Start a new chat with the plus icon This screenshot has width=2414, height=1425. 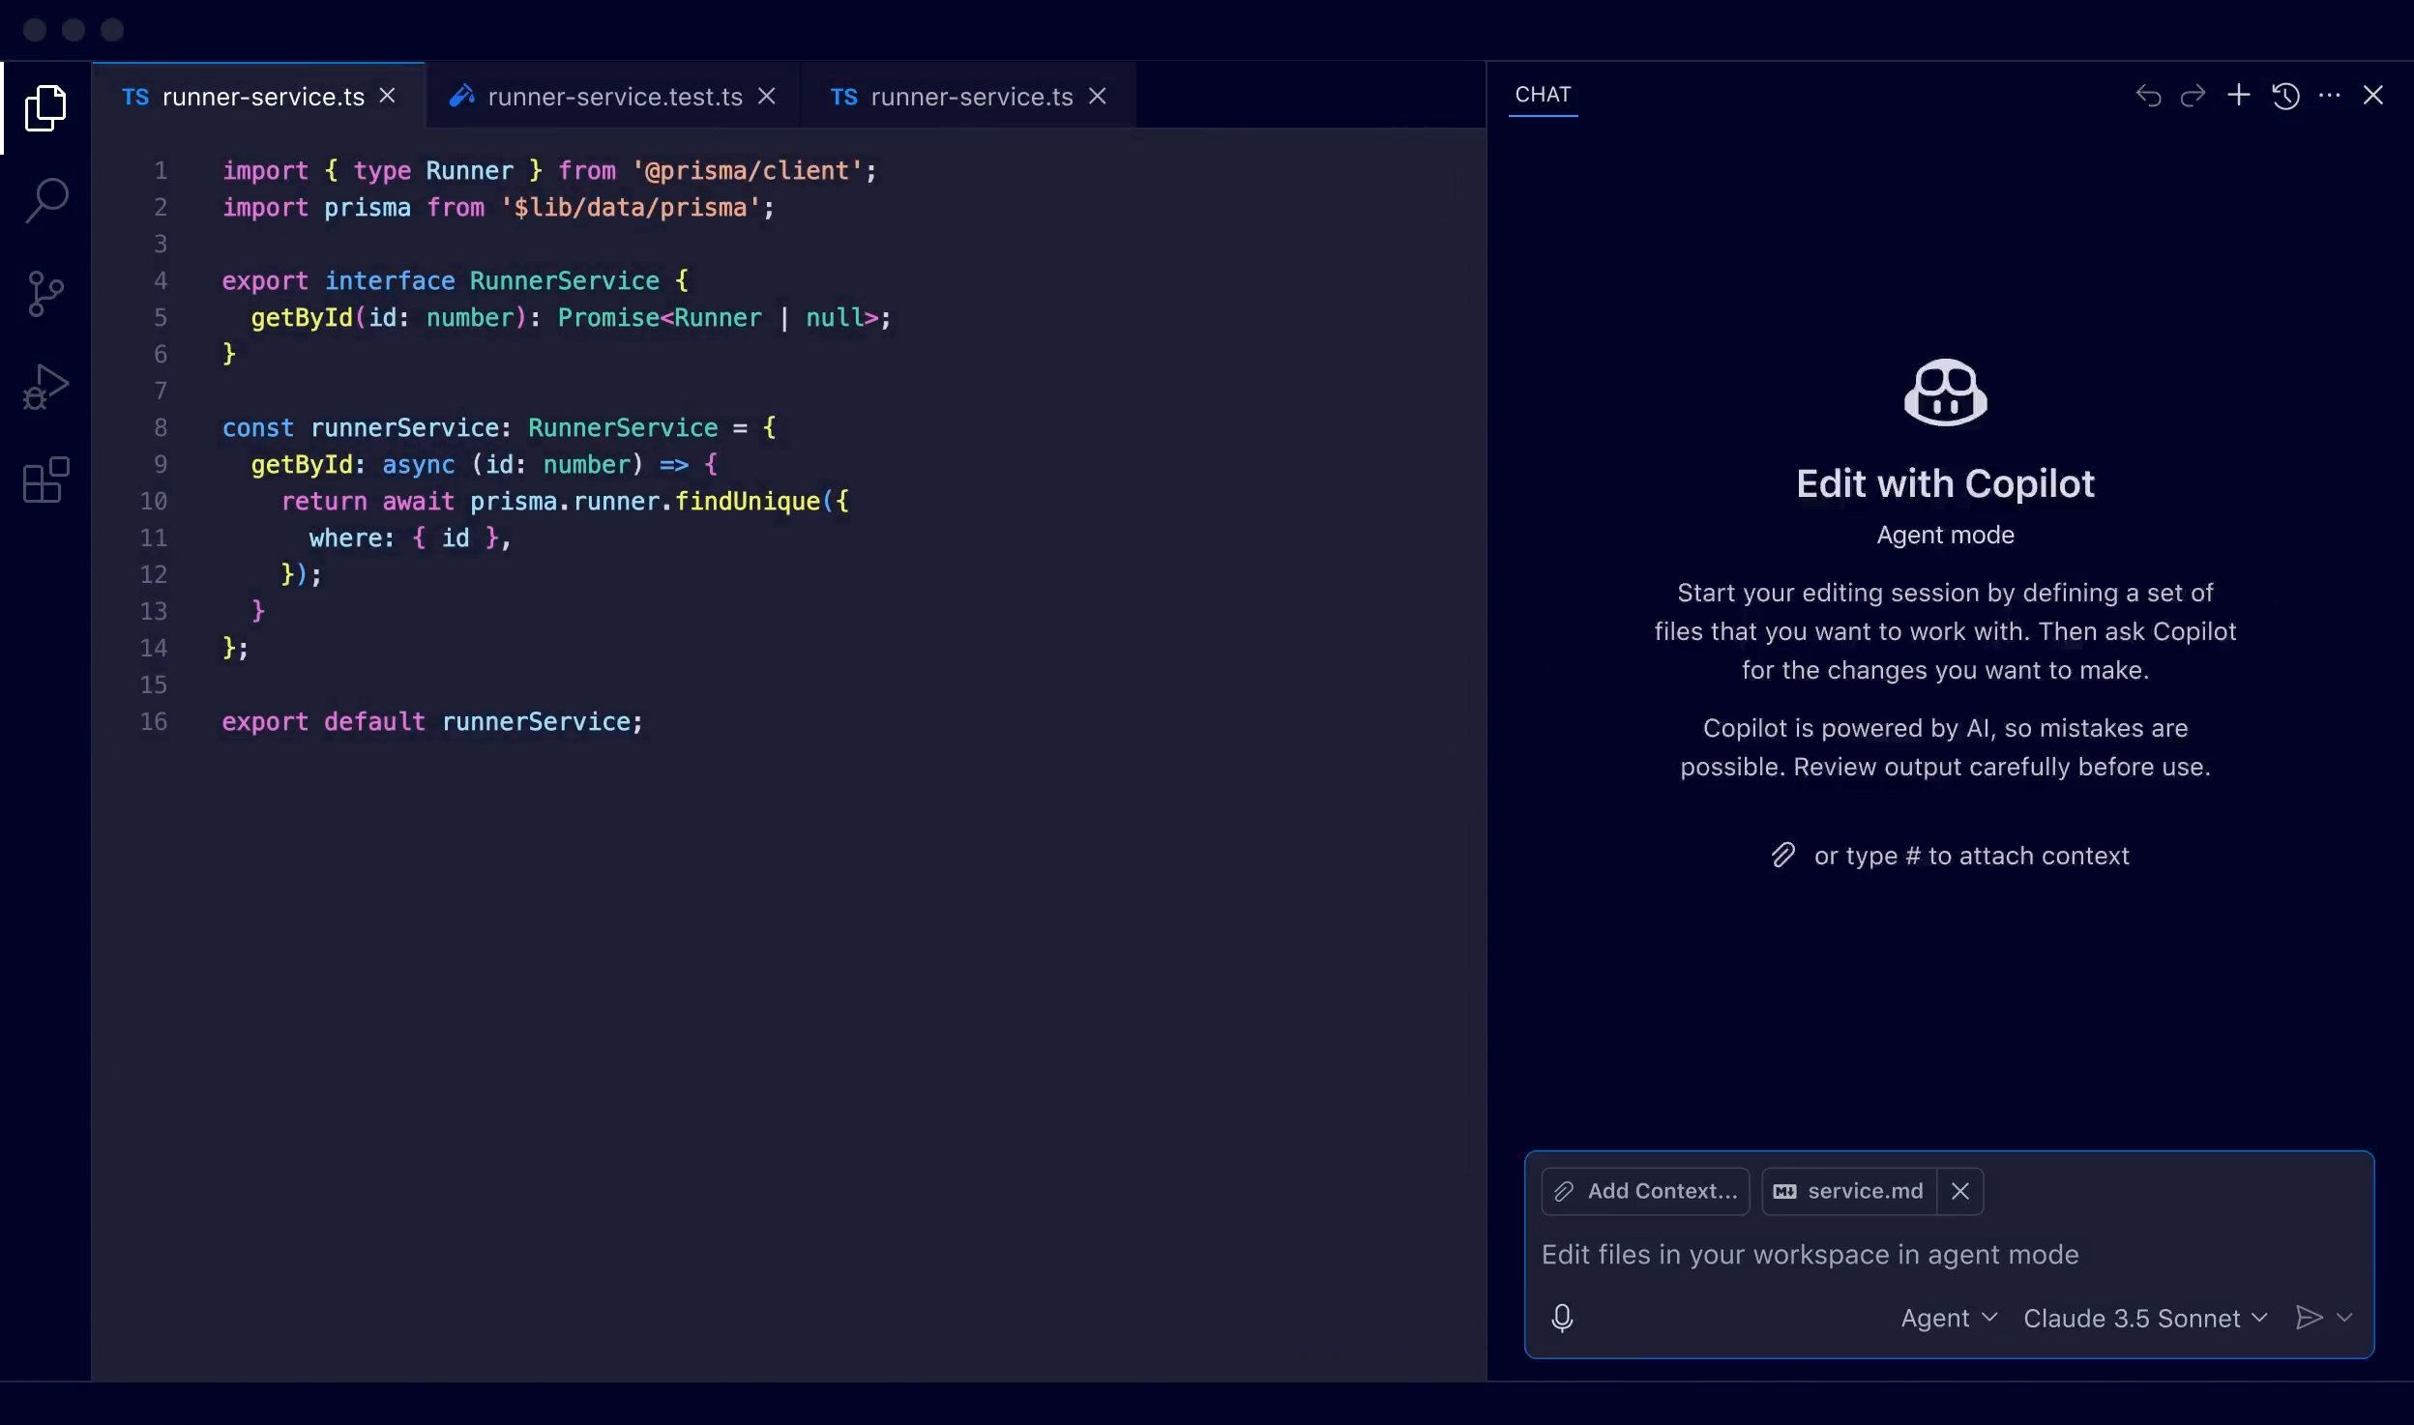[2237, 95]
